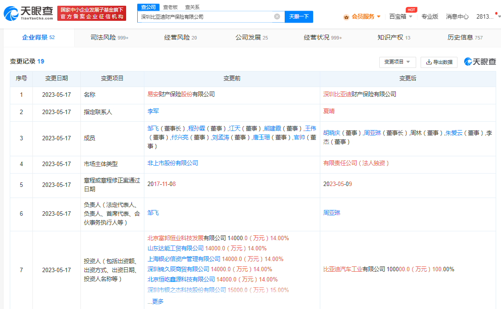Open the 经营风险 tab

[180, 37]
